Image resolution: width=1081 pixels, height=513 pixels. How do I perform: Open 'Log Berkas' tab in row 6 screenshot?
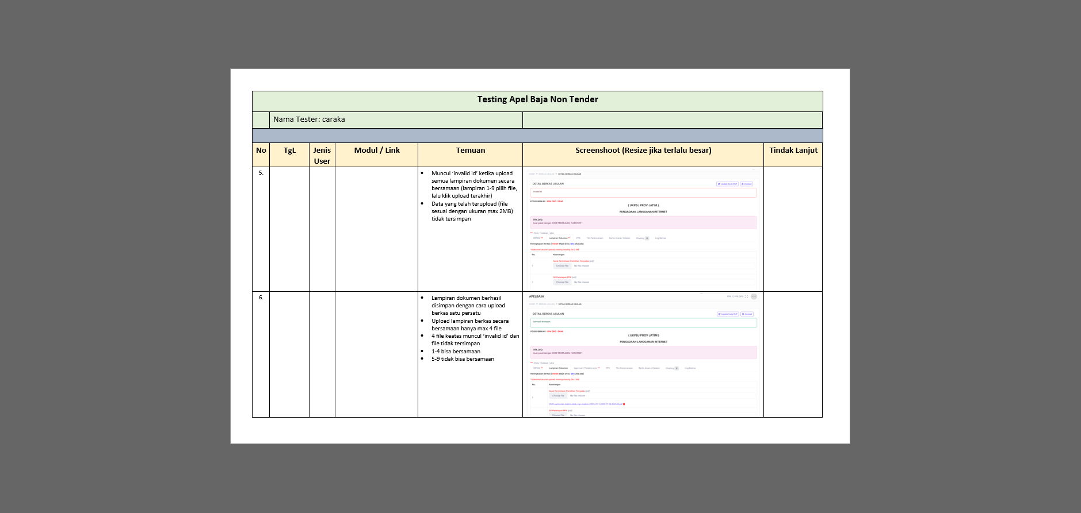click(690, 368)
